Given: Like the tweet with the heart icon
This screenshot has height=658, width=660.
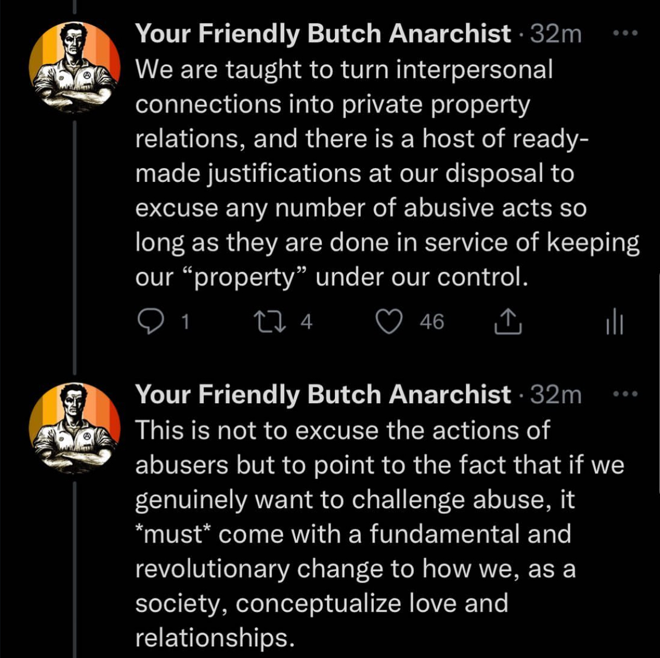Looking at the screenshot, I should pyautogui.click(x=389, y=322).
